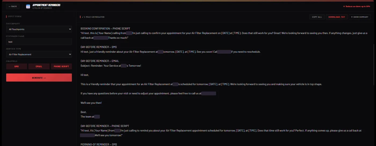Click the 'If you have any questions' paragraph
The width and height of the screenshot is (376, 146).
pos(148,94)
